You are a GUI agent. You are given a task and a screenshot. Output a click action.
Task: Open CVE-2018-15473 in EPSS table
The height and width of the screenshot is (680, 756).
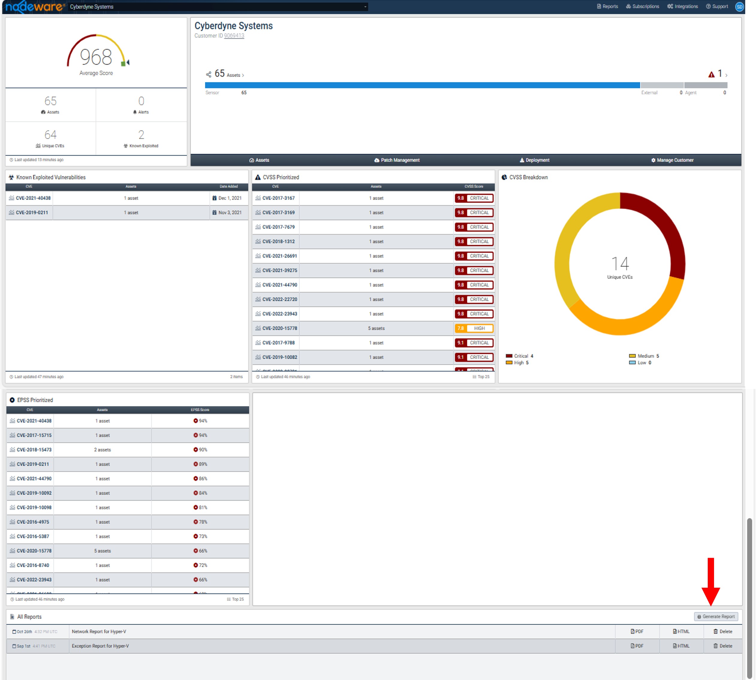coord(34,450)
